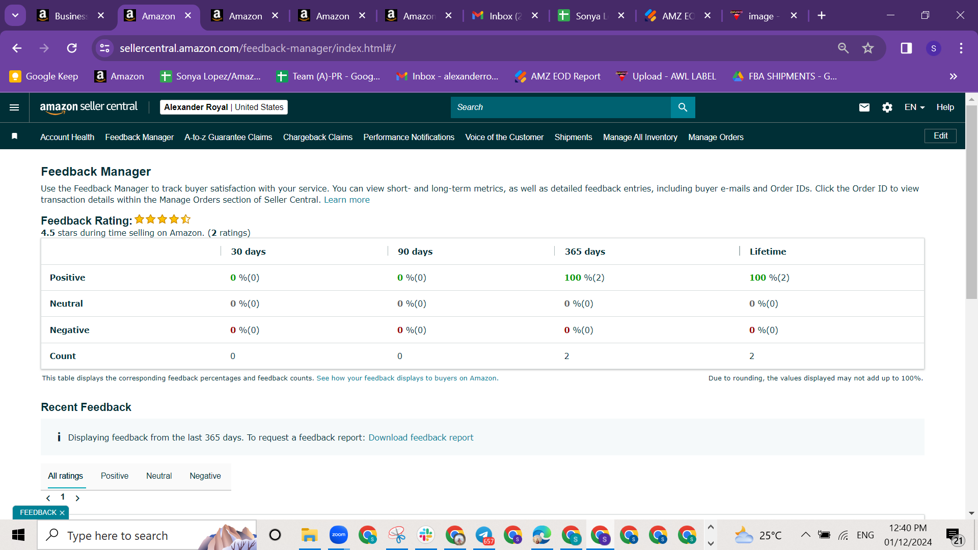This screenshot has height=550, width=978.
Task: Click the 365 days Positive 100 %(2) value
Action: pos(584,278)
